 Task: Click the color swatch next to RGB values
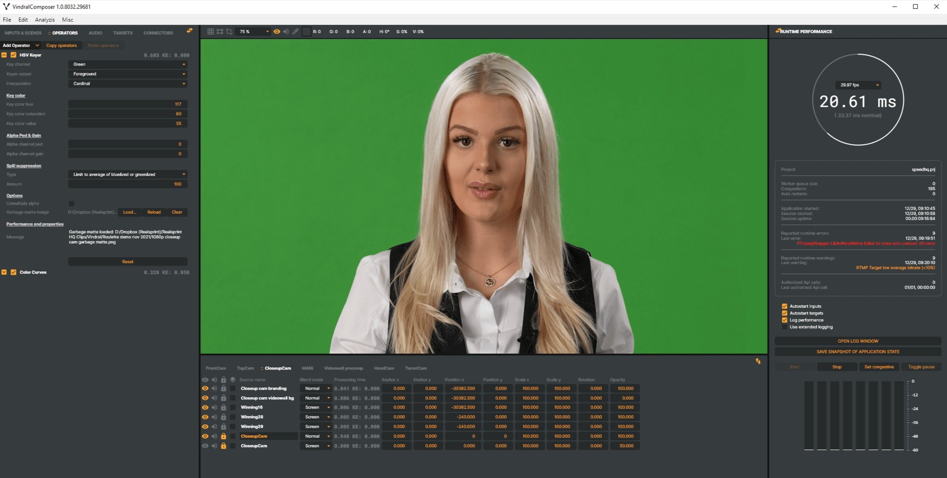[306, 31]
